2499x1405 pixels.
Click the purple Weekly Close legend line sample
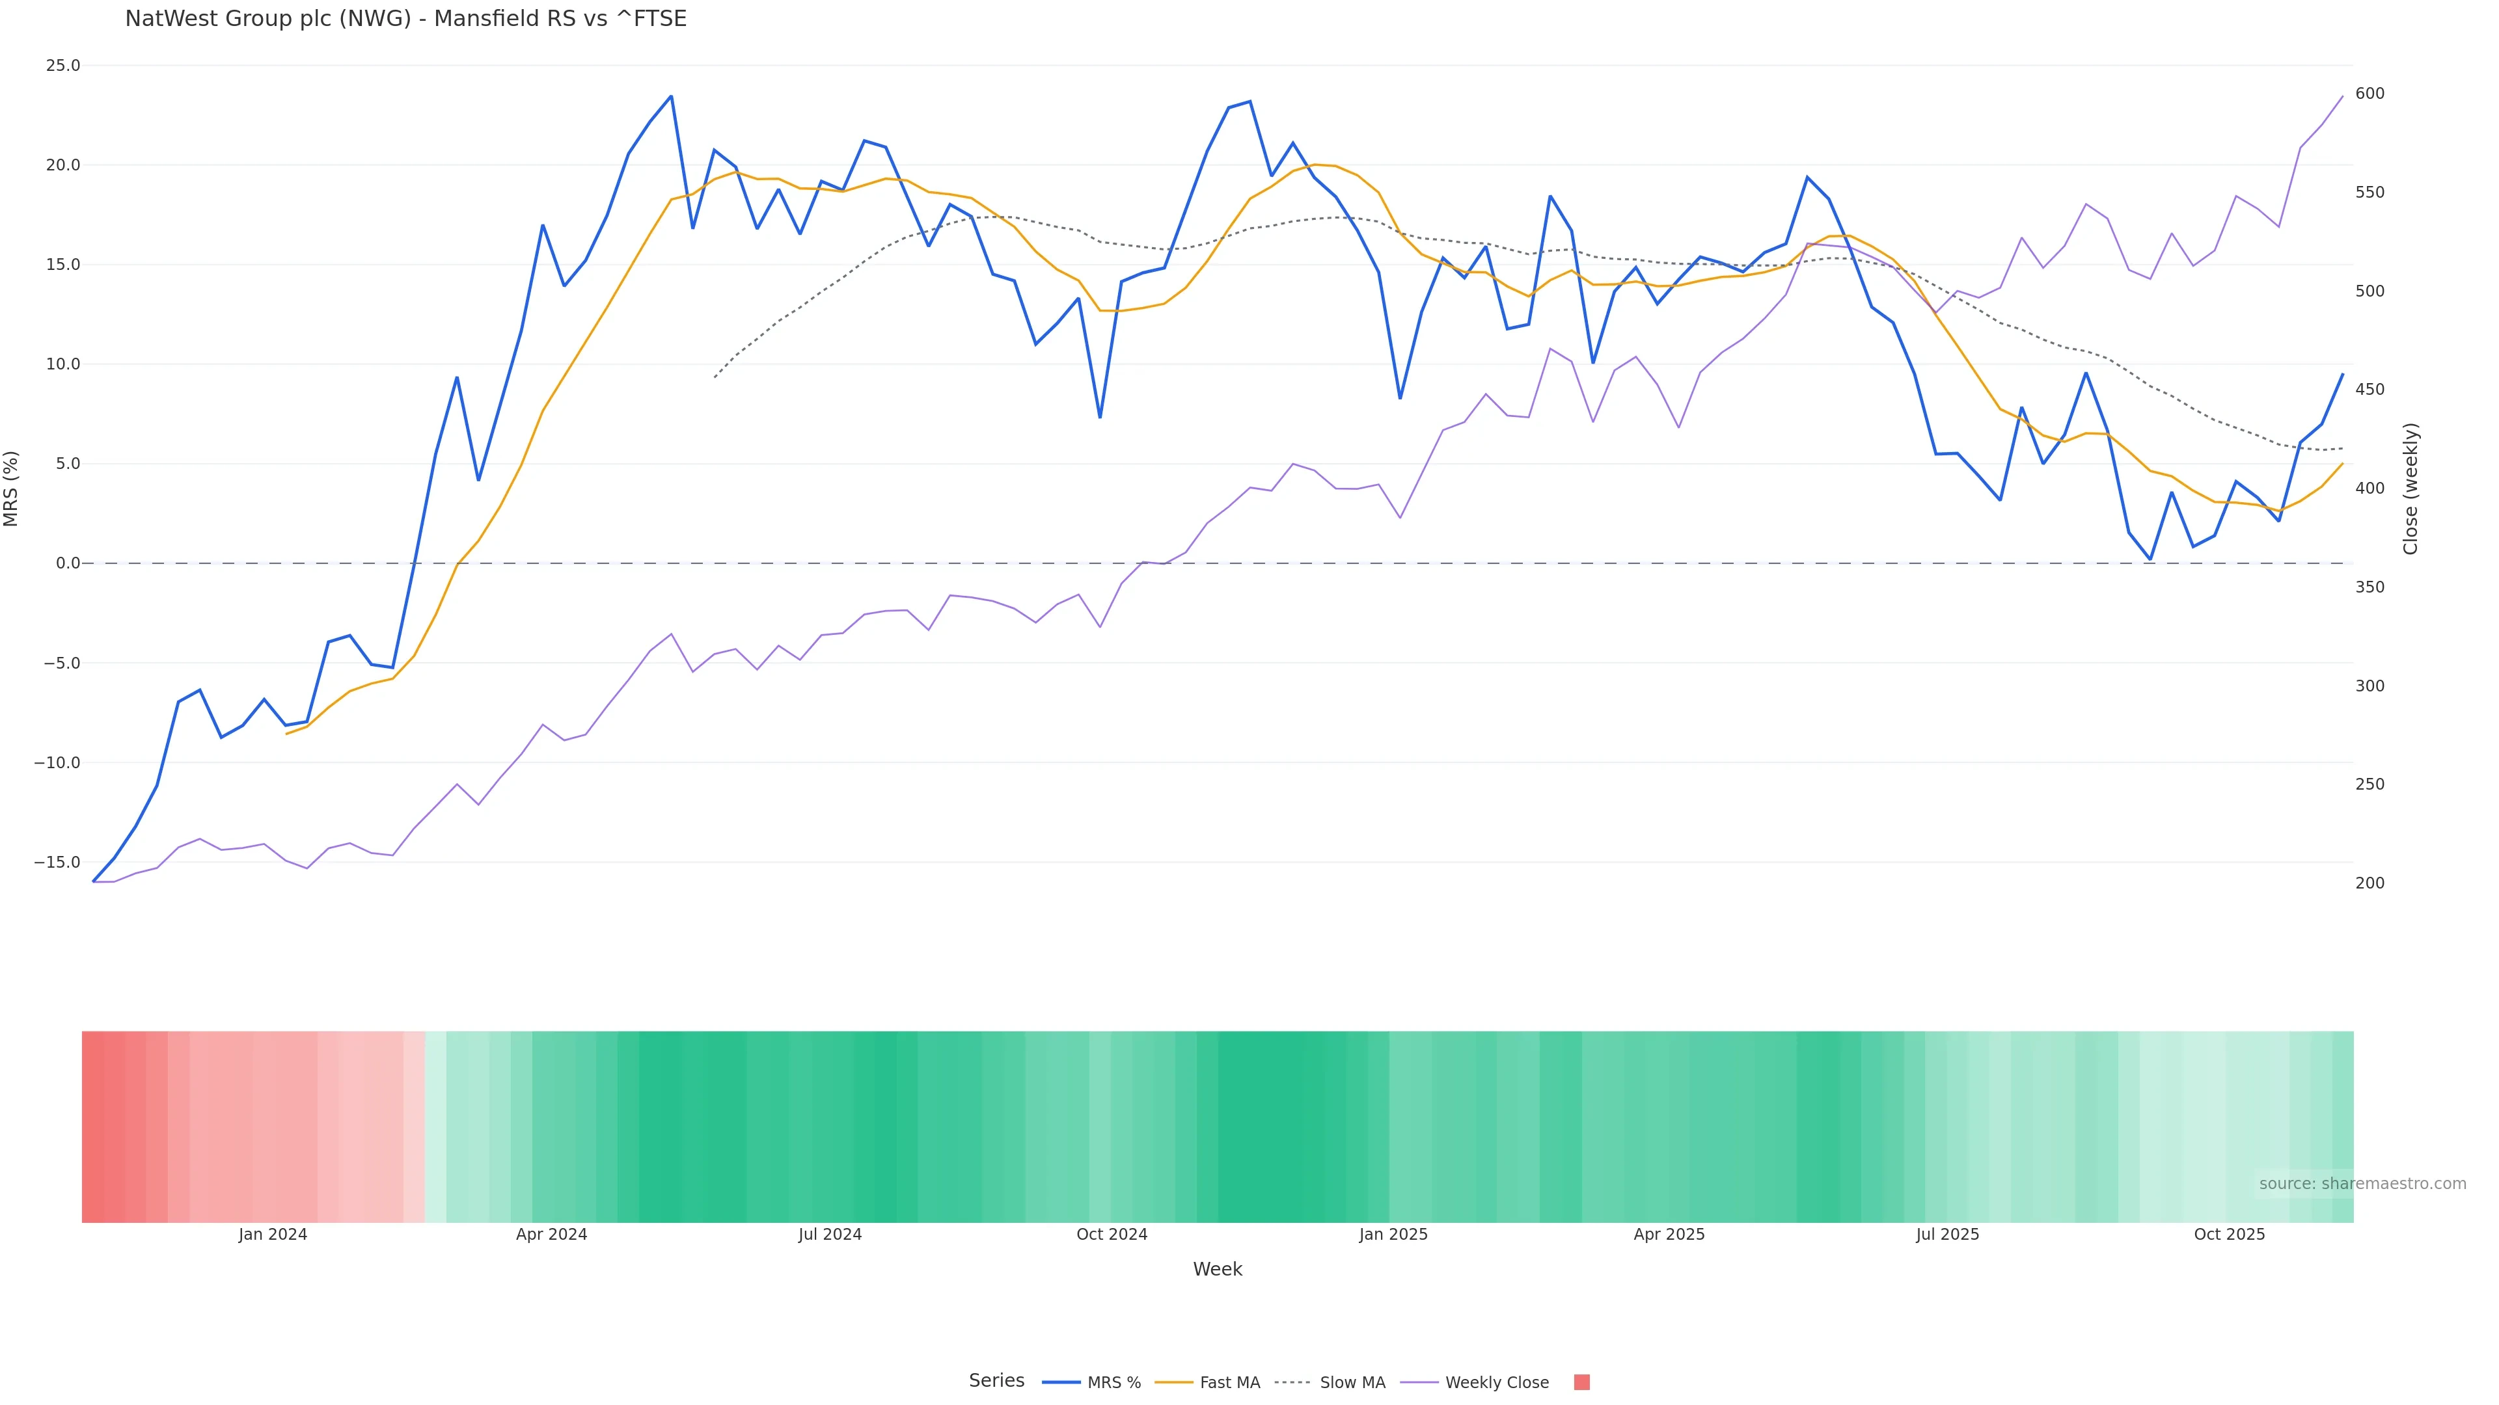pos(1419,1383)
